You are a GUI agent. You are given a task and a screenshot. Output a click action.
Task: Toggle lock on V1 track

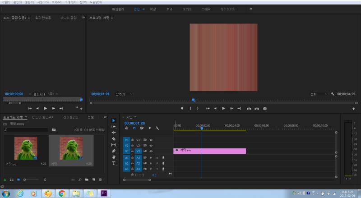click(132, 151)
